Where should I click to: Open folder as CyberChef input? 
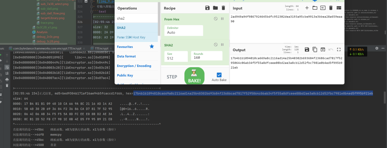pyautogui.click(x=315, y=8)
